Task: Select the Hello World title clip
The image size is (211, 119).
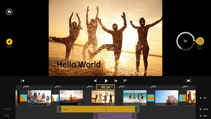Action: 115,116
